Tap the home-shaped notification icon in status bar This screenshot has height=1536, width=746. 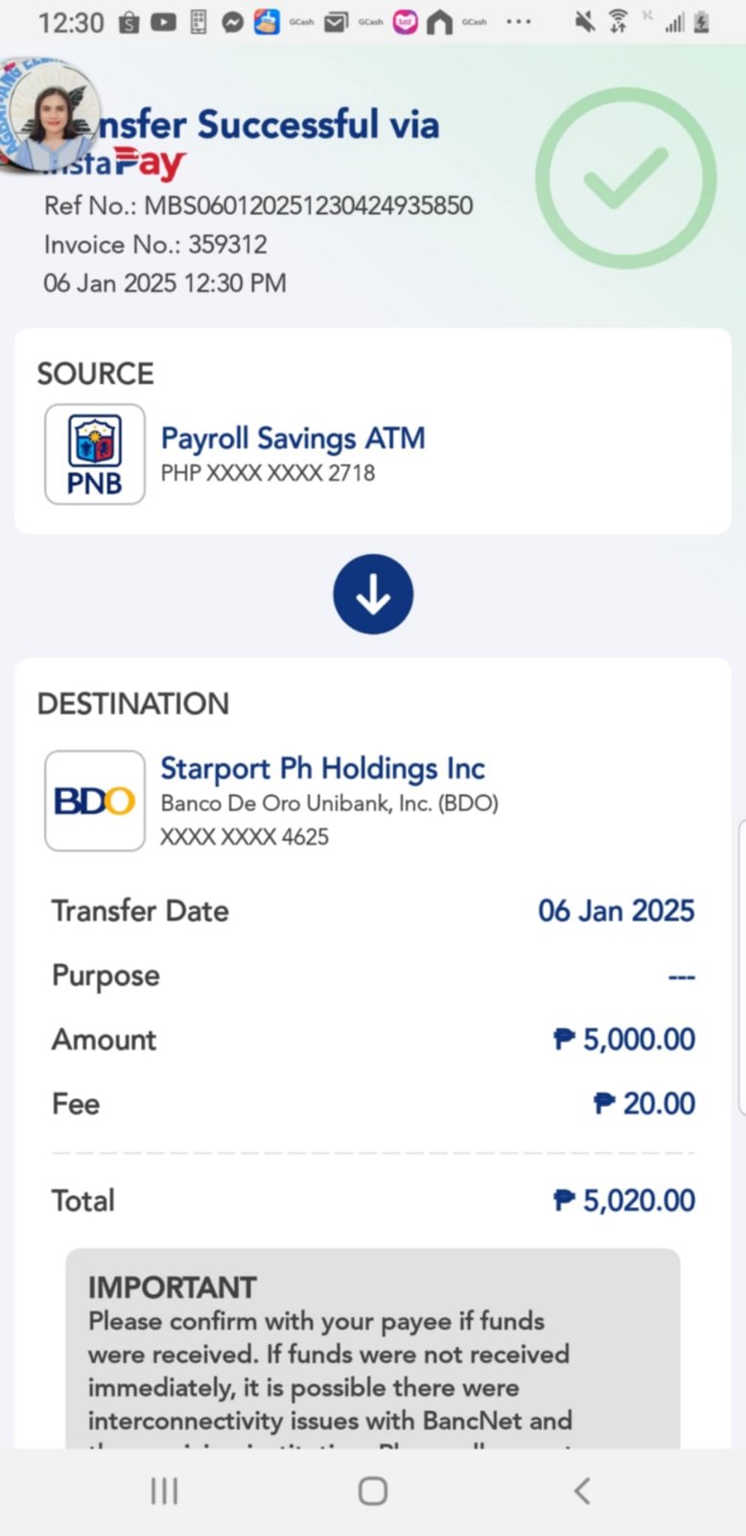(x=439, y=22)
